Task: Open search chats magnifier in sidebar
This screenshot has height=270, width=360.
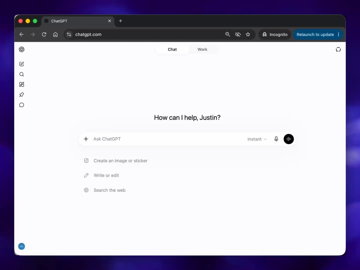Action: click(22, 74)
